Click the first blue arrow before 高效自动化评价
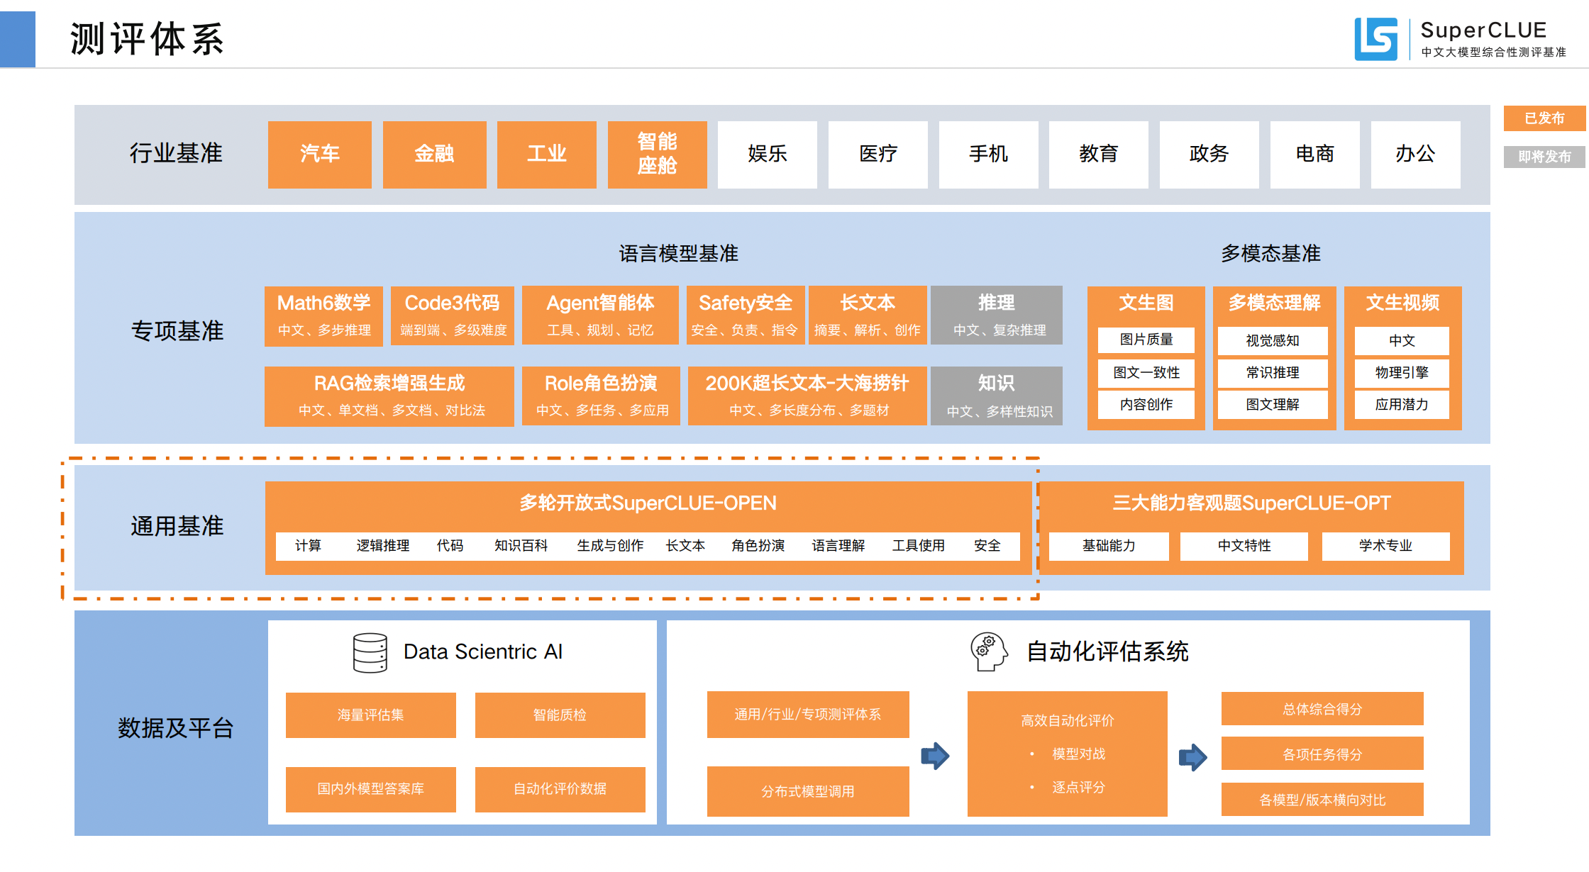 (x=935, y=756)
